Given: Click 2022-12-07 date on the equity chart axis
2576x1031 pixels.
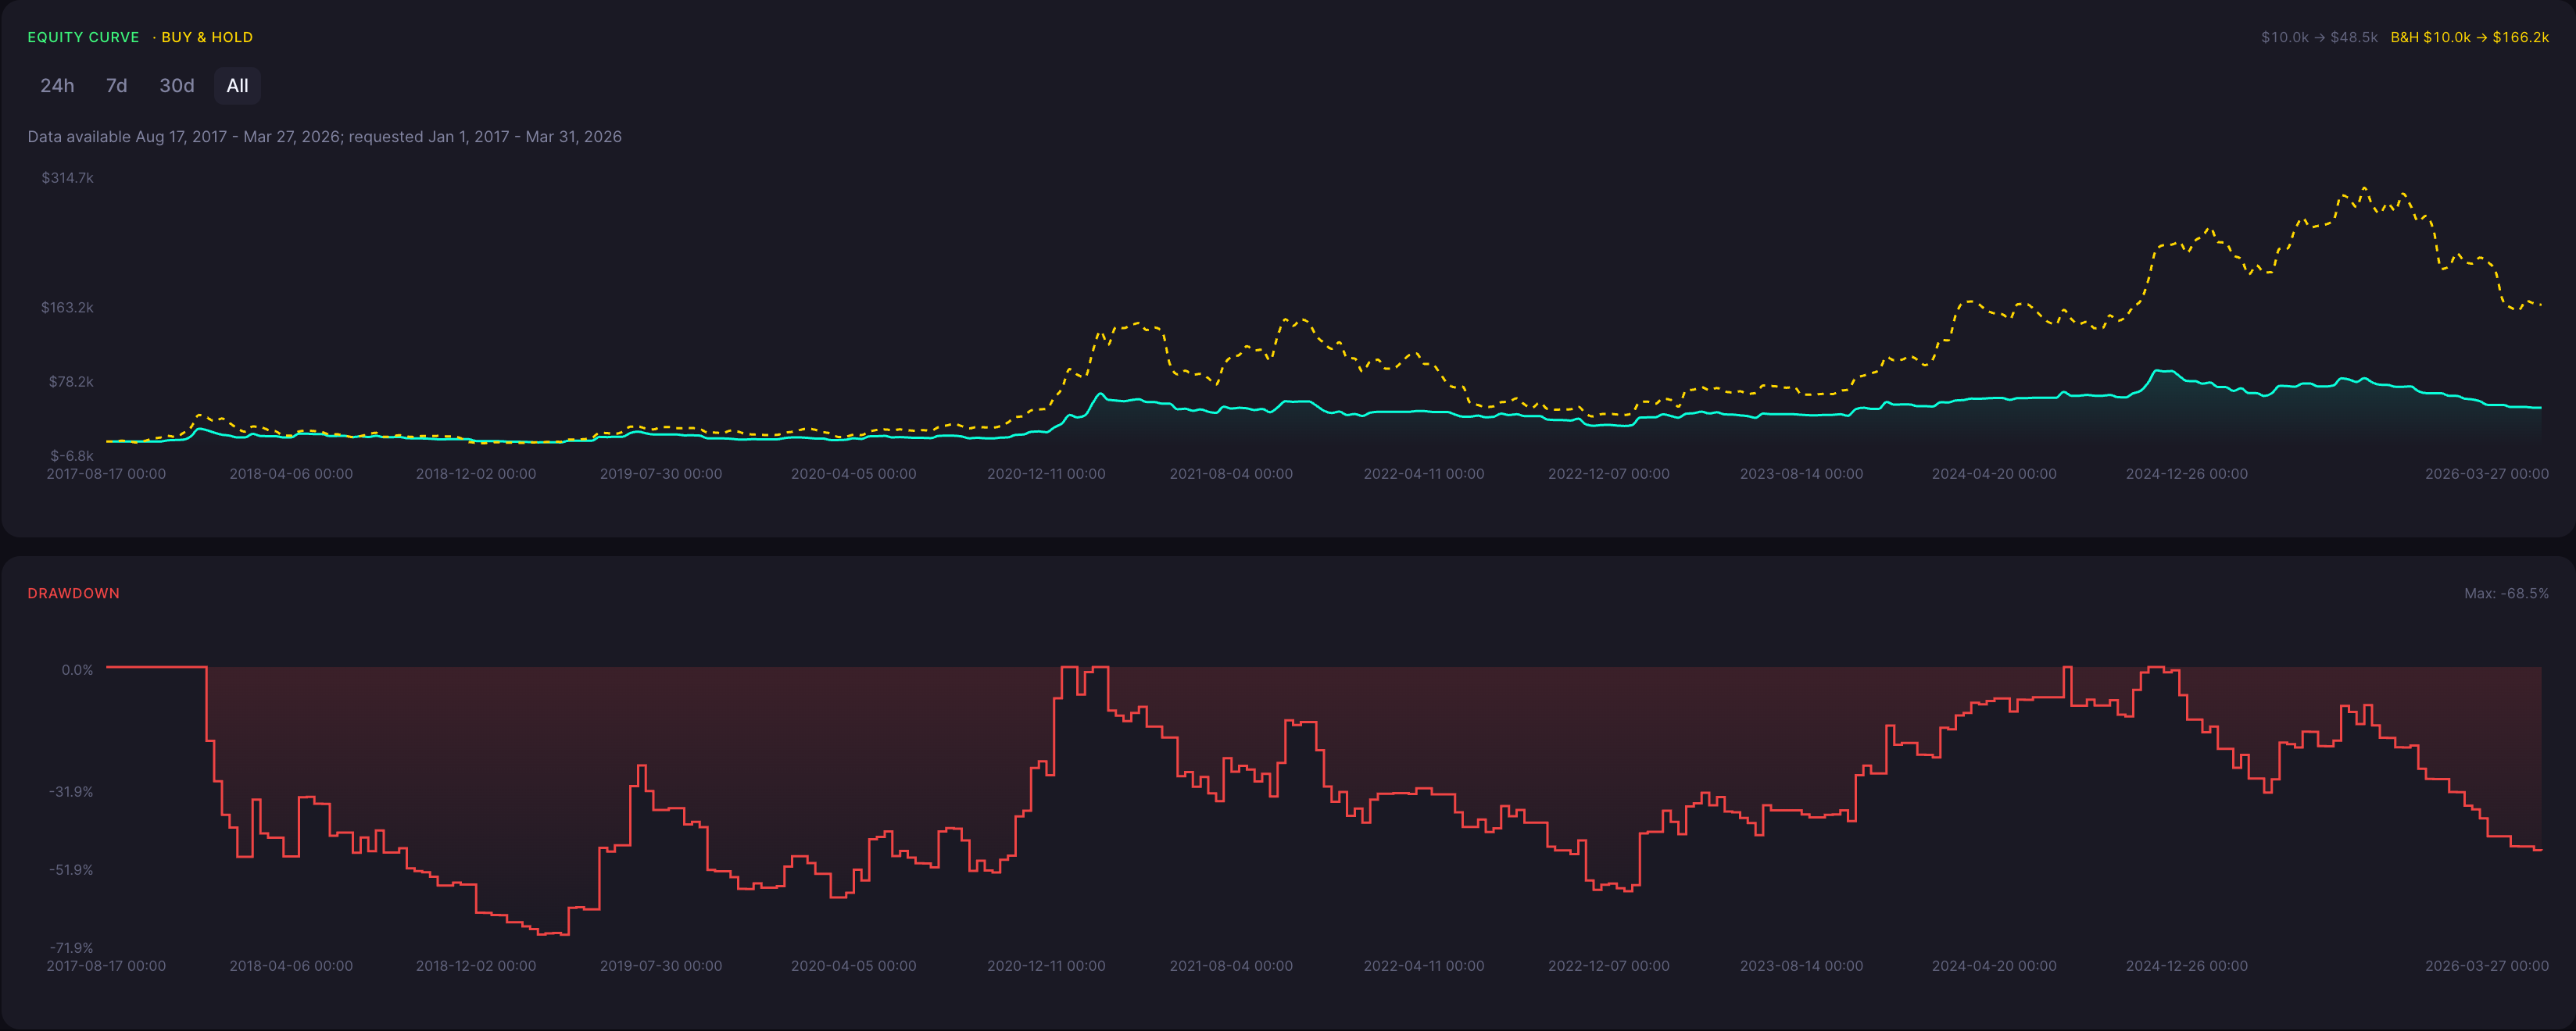Looking at the screenshot, I should (1609, 473).
